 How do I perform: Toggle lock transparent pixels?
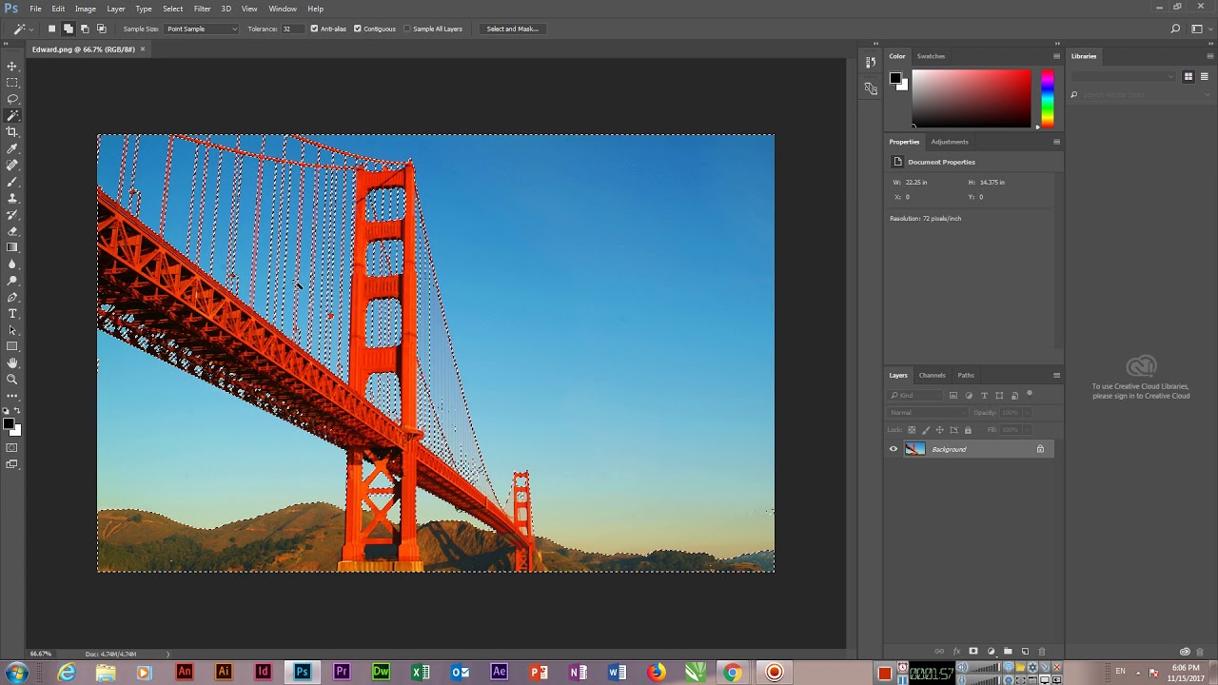point(912,430)
